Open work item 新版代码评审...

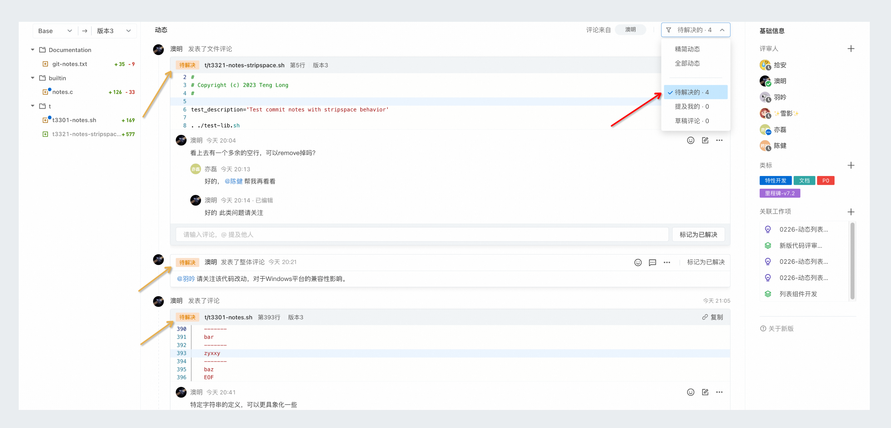(x=801, y=245)
